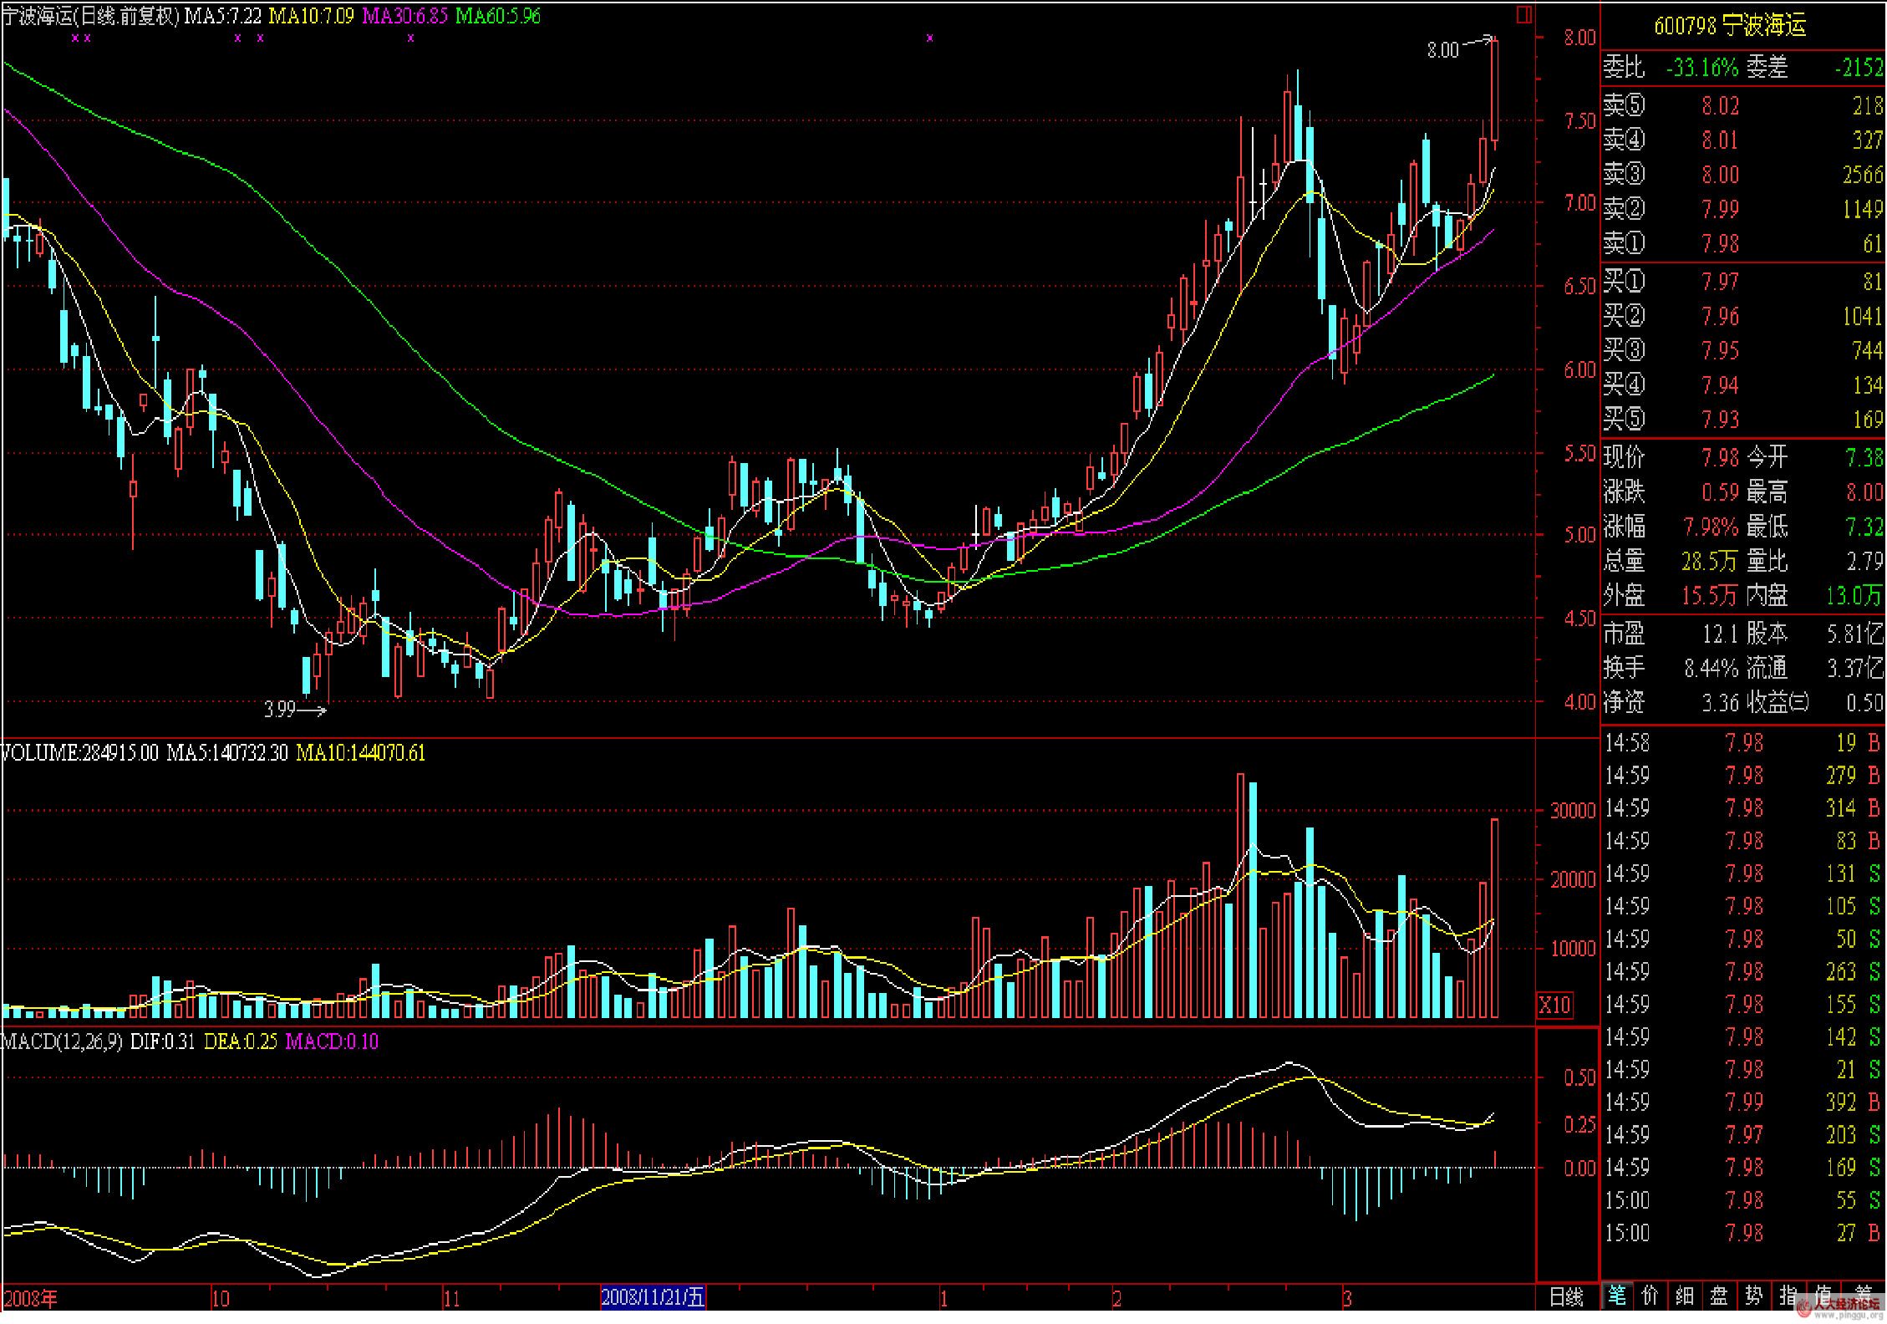
Task: Click the VOLUME indicator label
Action: pos(79,753)
